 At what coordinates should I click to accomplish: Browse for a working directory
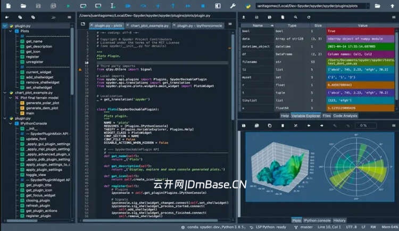(377, 6)
